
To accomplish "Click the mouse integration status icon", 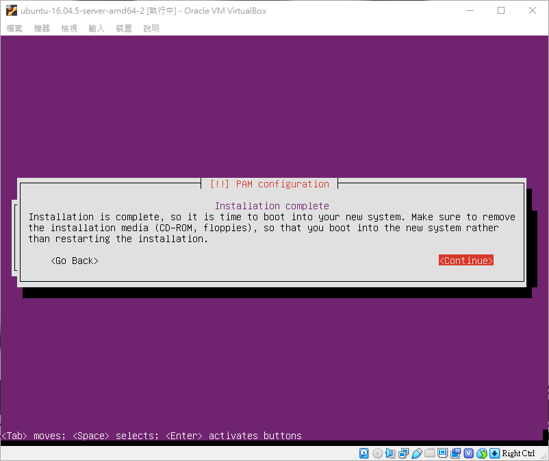I will pos(482,453).
